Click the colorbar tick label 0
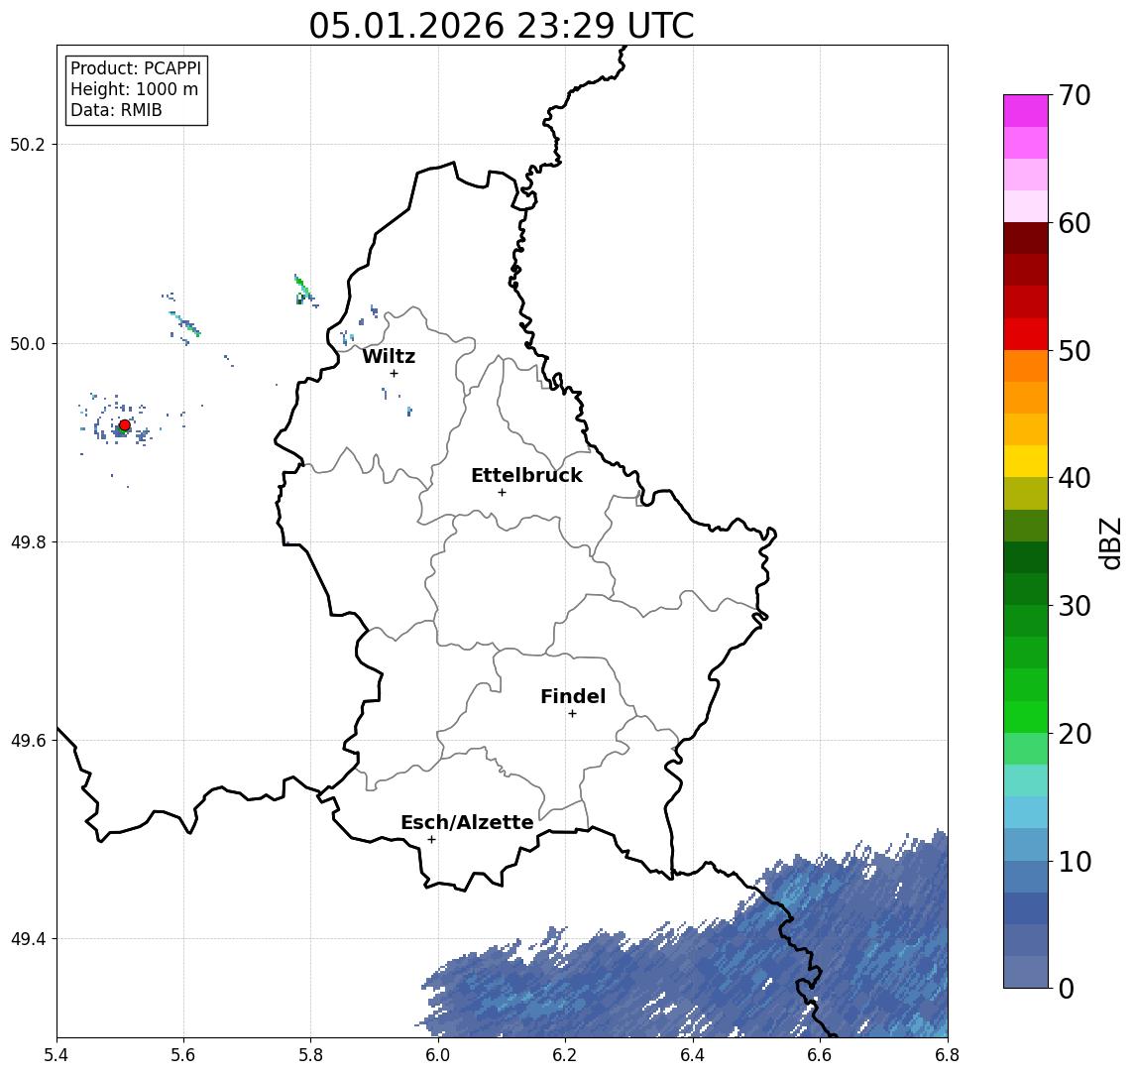The width and height of the screenshot is (1135, 1075). tap(1066, 988)
